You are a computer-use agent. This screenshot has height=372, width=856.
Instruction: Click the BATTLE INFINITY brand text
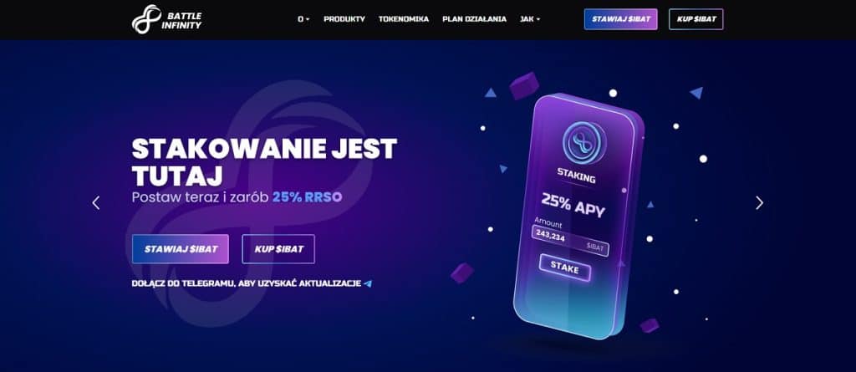(181, 20)
